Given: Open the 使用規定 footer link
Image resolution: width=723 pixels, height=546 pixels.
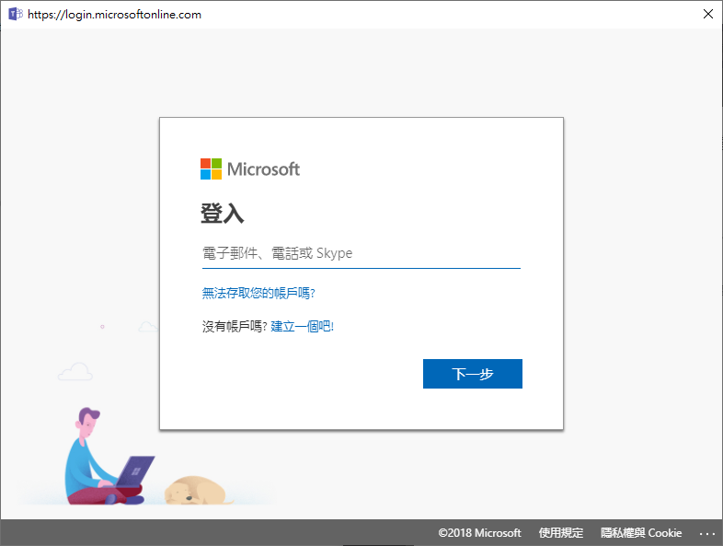Looking at the screenshot, I should 561,532.
